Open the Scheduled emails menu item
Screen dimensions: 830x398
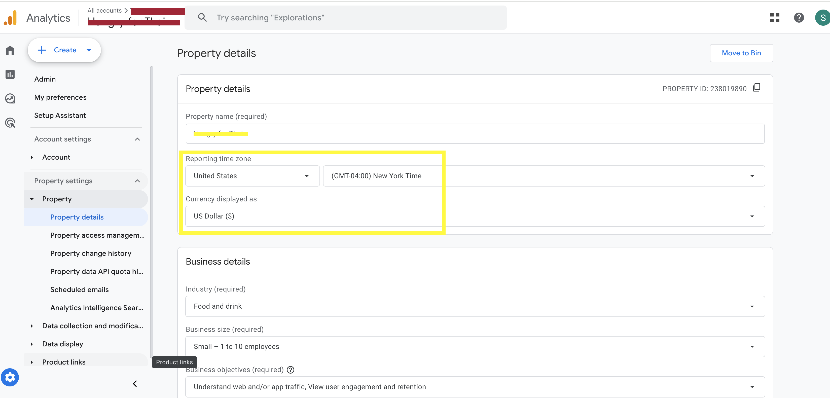[79, 290]
